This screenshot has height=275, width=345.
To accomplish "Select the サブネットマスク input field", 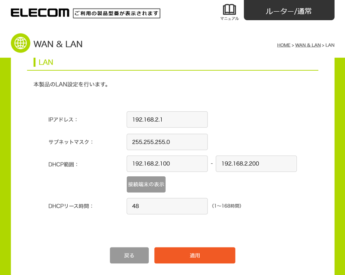I will coord(167,142).
